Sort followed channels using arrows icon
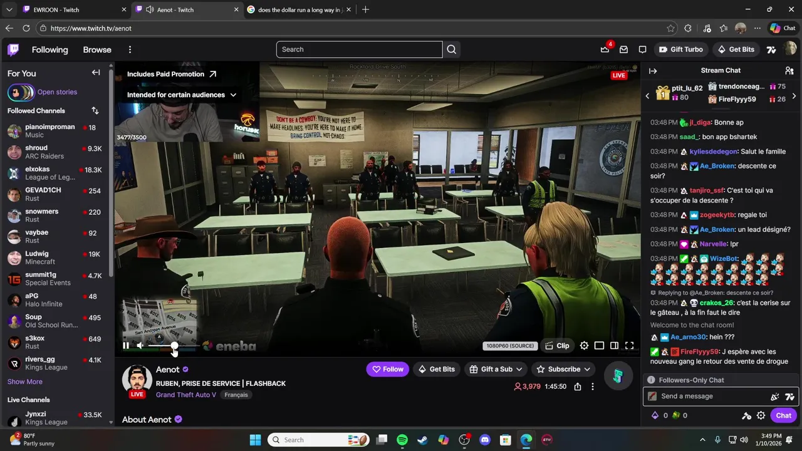 [95, 110]
